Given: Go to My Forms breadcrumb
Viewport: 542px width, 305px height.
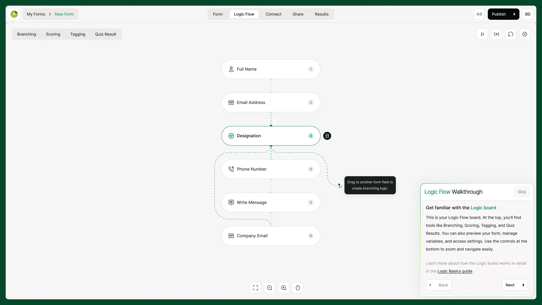Looking at the screenshot, I should (36, 14).
